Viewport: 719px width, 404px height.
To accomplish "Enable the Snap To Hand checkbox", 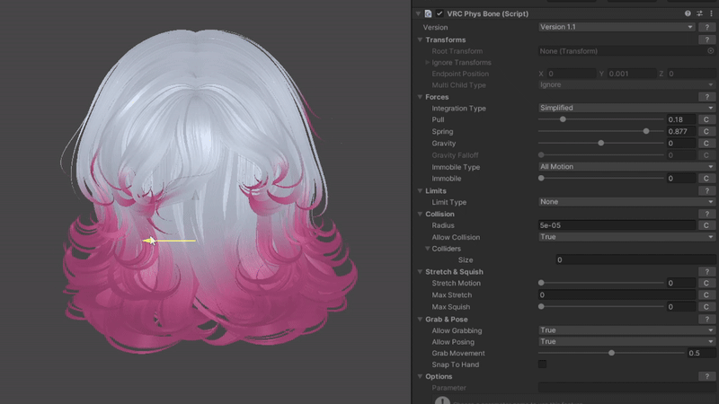I will [x=542, y=364].
